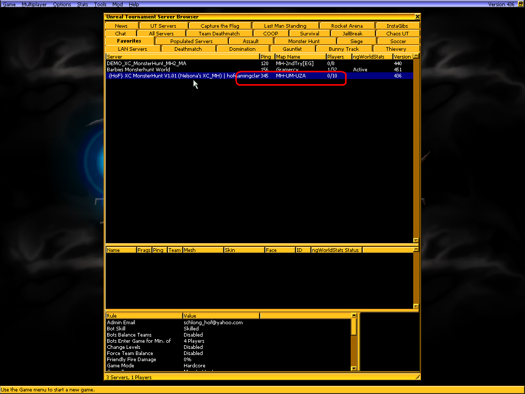This screenshot has width=525, height=394.
Task: Switch to the Monster Hunt tab
Action: click(x=304, y=41)
